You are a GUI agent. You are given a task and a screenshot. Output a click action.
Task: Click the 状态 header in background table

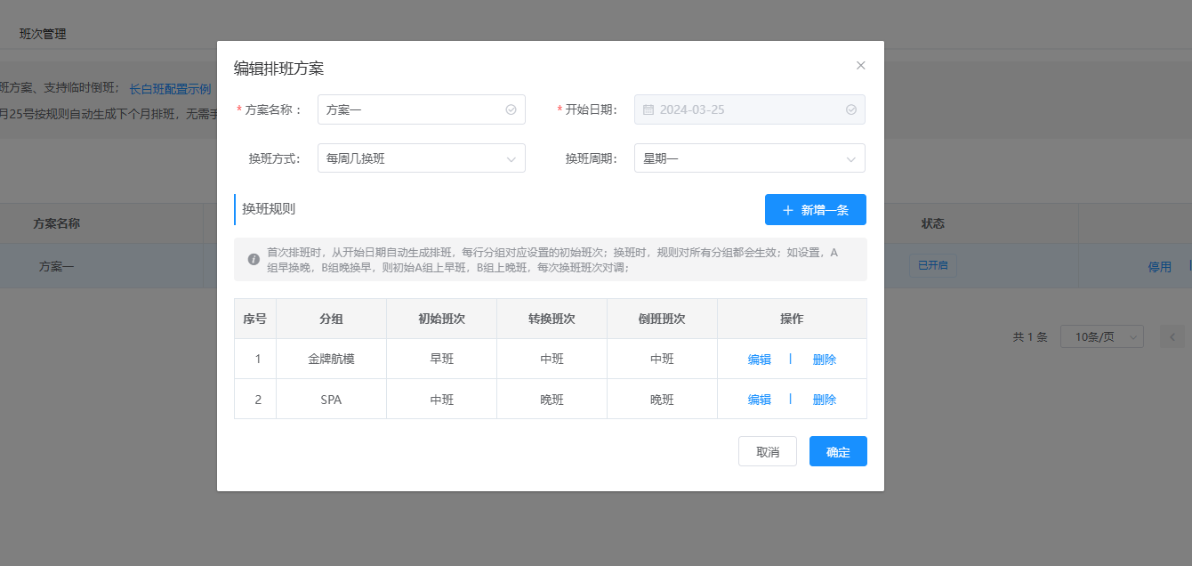[x=932, y=223]
